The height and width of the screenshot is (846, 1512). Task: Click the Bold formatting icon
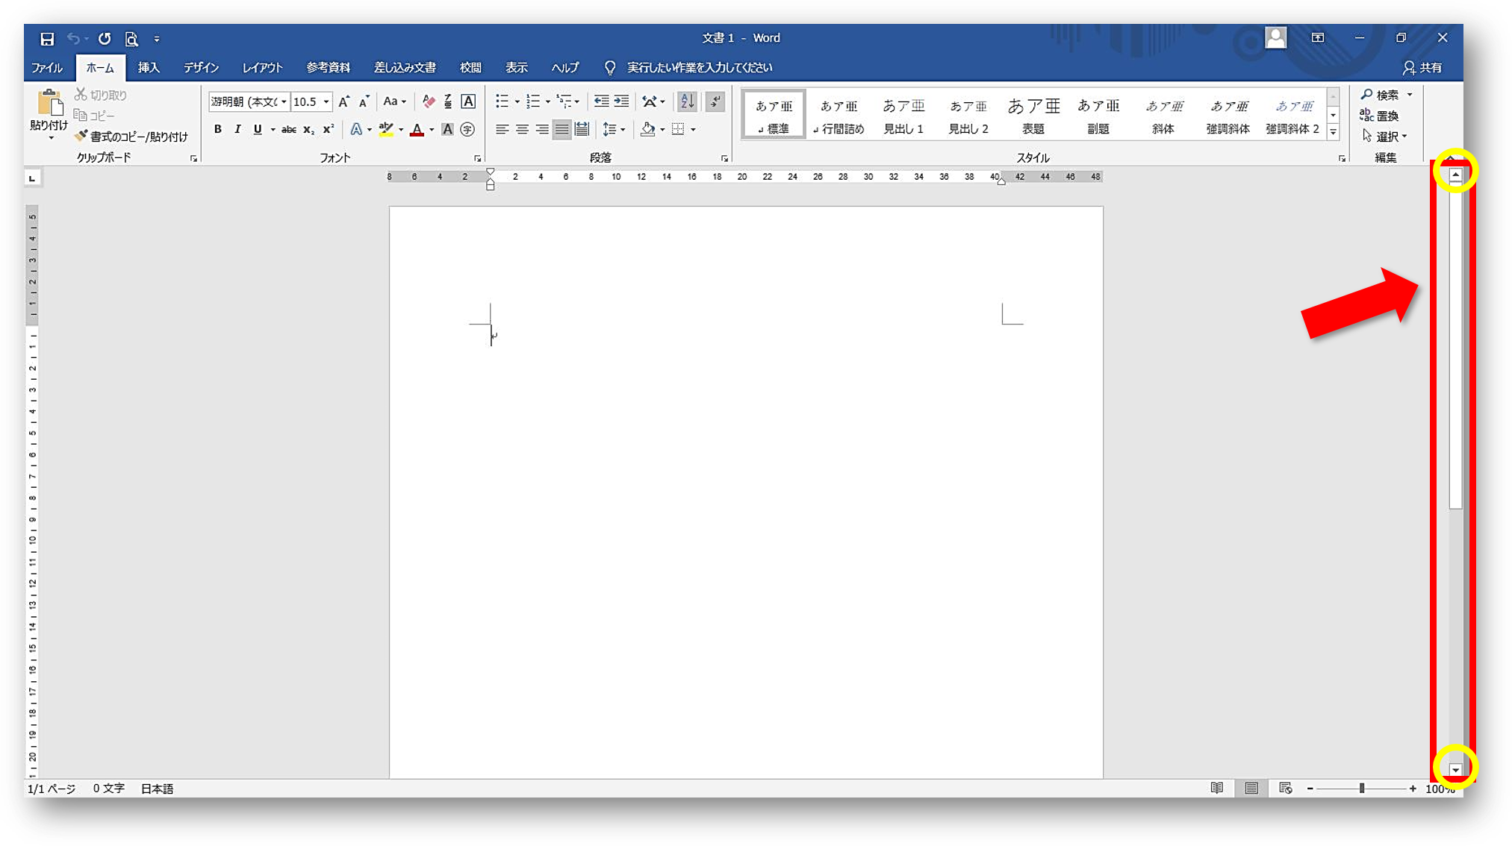[217, 129]
